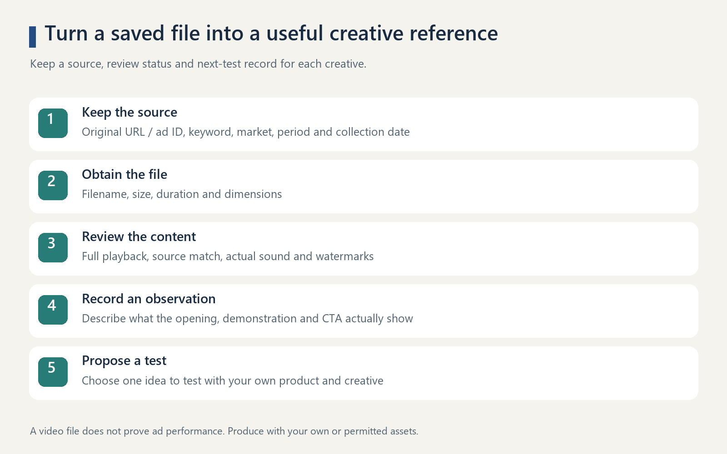
Task: Click the 'Choose one idea to test' text
Action: 233,381
